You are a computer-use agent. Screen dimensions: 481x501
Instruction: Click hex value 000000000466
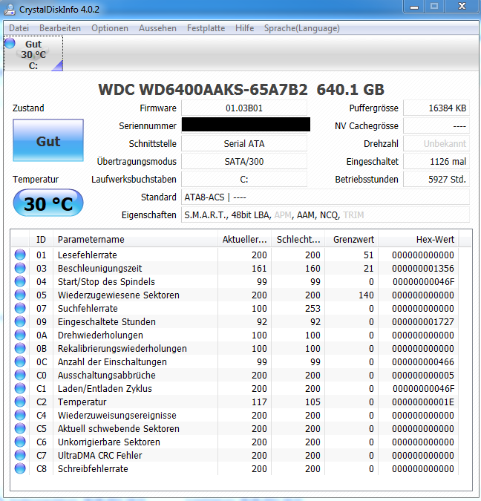(423, 362)
